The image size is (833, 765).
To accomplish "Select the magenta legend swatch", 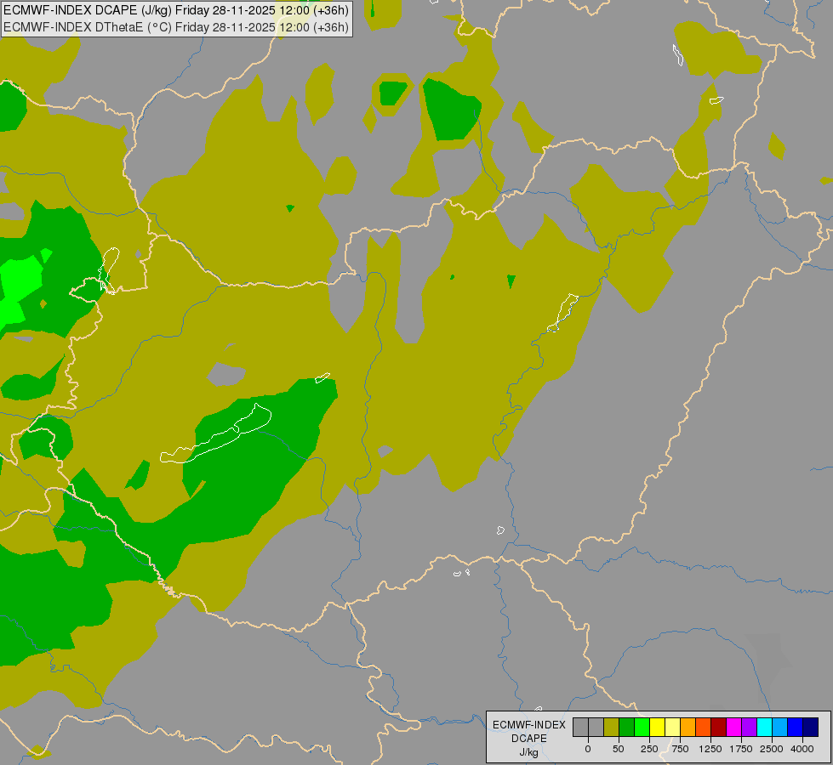I will 734,728.
